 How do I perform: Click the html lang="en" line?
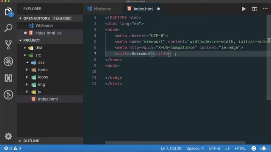point(124,24)
